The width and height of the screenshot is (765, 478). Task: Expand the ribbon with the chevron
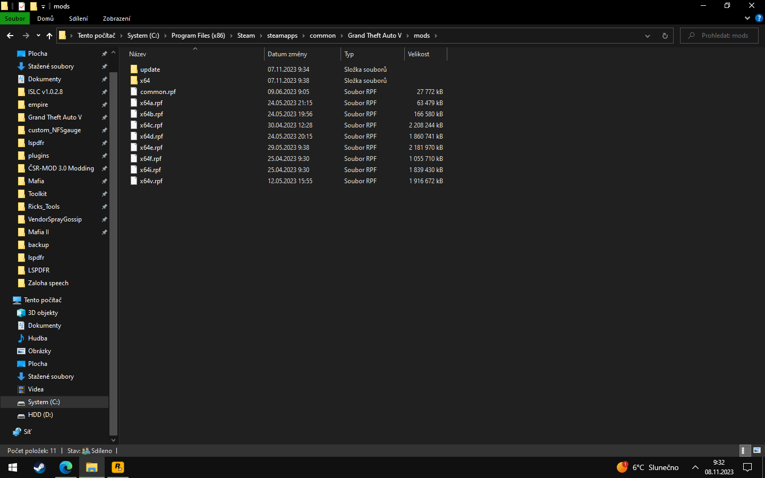(747, 18)
